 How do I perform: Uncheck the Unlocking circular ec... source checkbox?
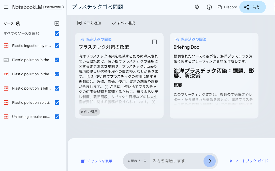(57, 117)
